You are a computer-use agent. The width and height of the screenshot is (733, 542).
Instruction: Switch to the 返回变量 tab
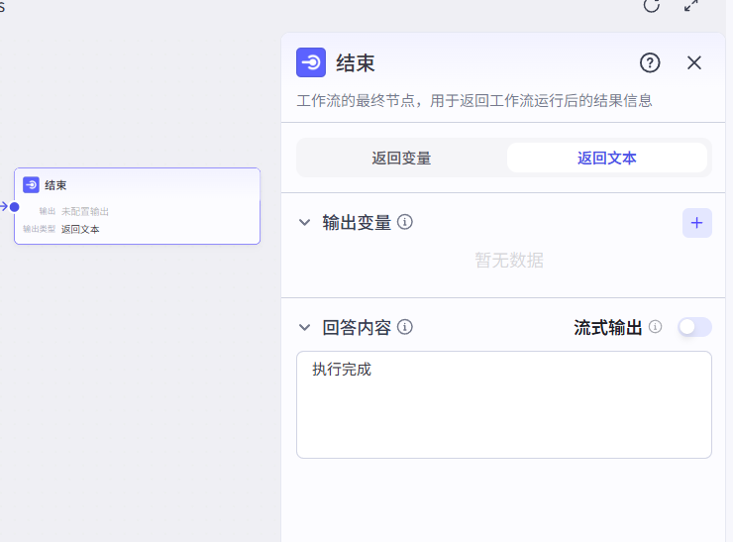tap(401, 158)
